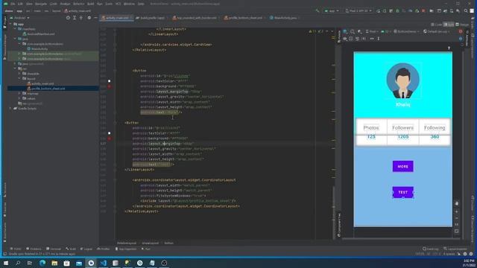Open the Help menu

141,4
